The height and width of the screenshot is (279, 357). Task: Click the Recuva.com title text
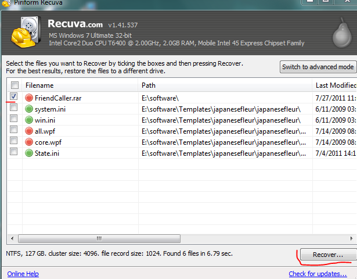click(x=75, y=23)
